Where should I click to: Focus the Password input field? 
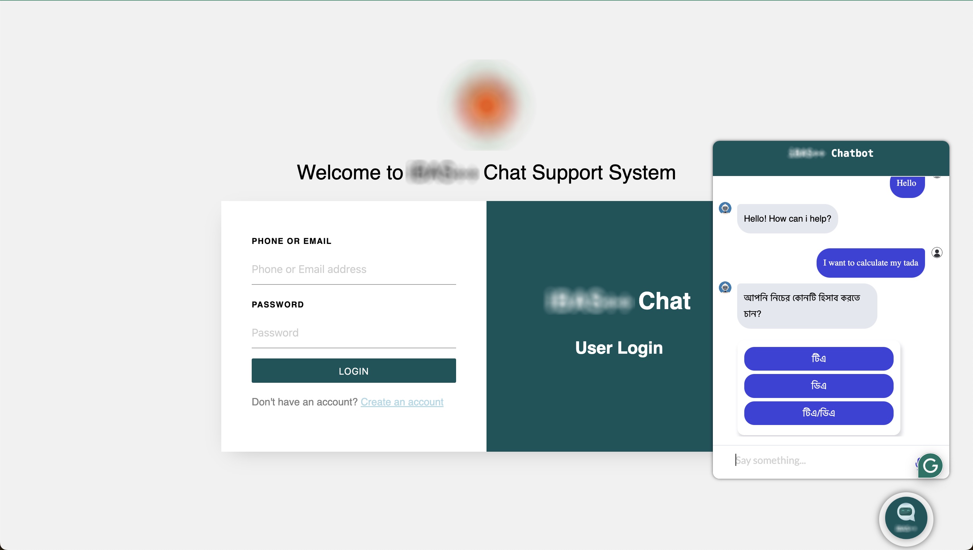pos(353,333)
